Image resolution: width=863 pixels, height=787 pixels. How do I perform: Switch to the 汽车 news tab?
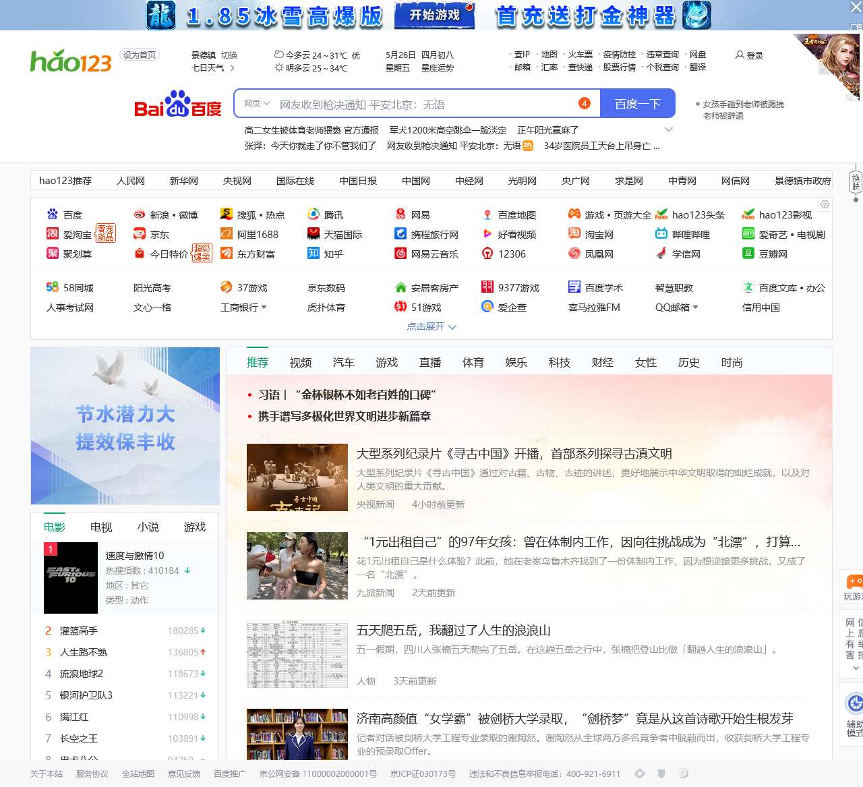343,363
